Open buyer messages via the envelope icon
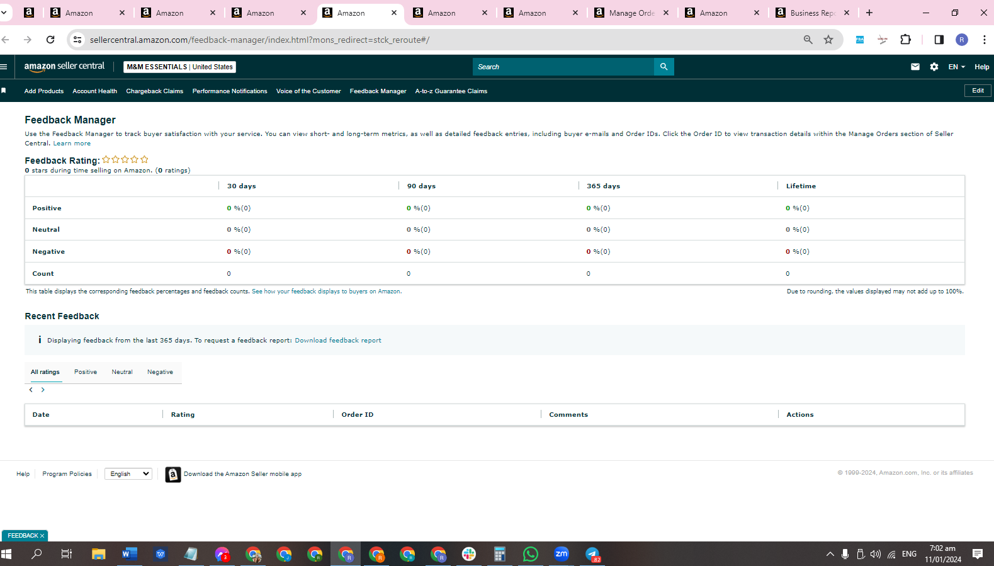 pyautogui.click(x=915, y=67)
